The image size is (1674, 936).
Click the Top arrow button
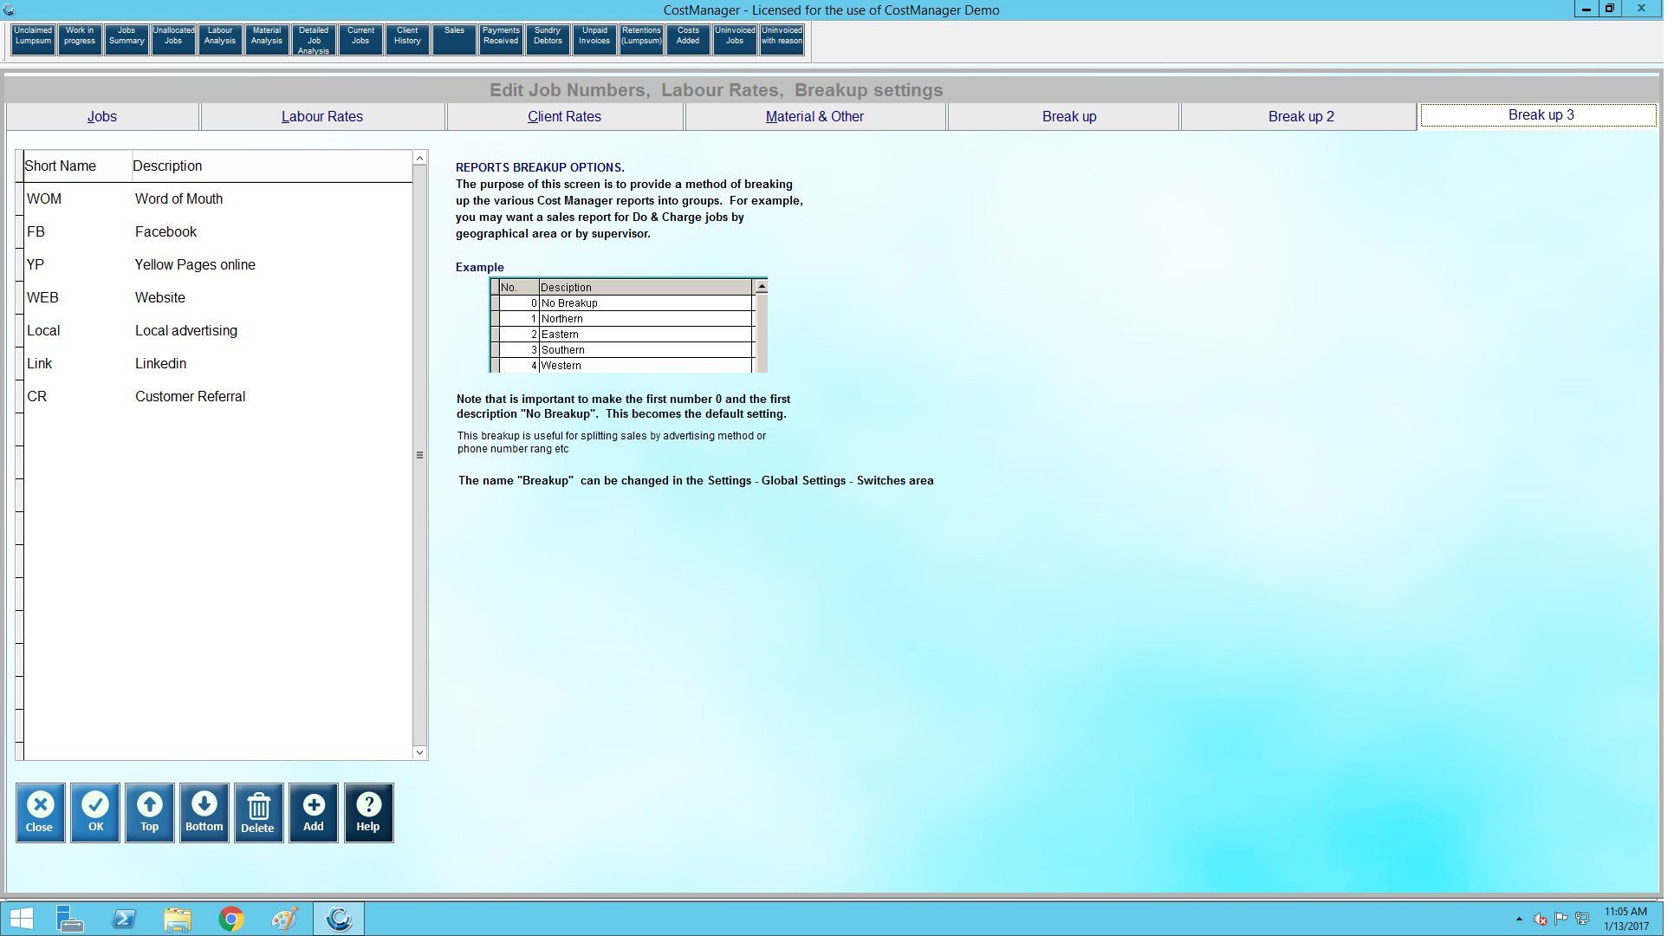click(149, 812)
